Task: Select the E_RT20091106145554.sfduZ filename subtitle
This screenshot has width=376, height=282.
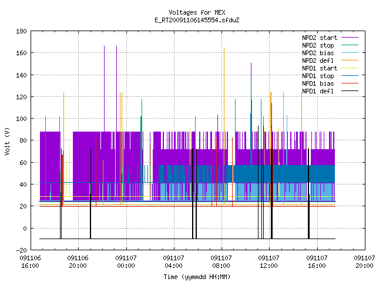Action: [197, 20]
